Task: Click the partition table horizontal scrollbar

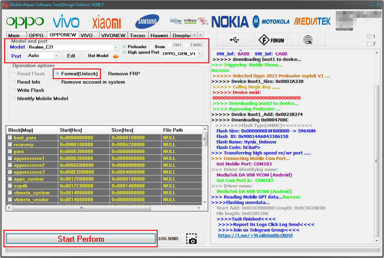Action: [81, 208]
